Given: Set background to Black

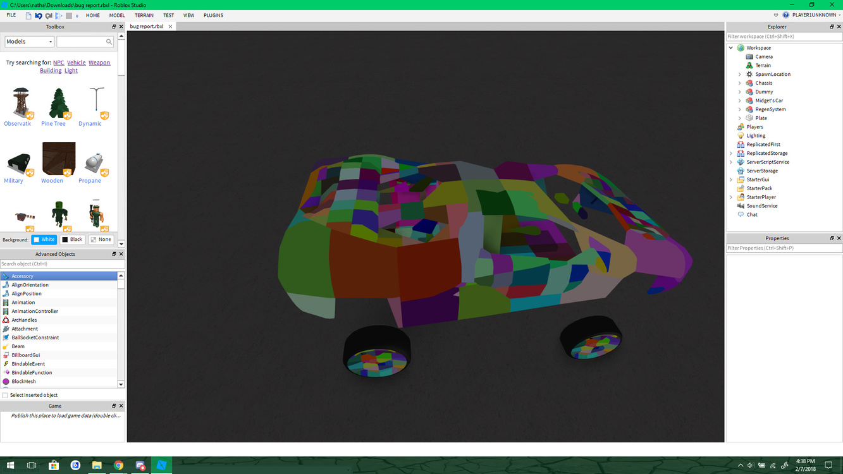Looking at the screenshot, I should coord(72,239).
